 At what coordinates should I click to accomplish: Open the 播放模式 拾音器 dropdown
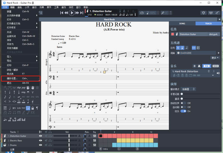(189, 90)
